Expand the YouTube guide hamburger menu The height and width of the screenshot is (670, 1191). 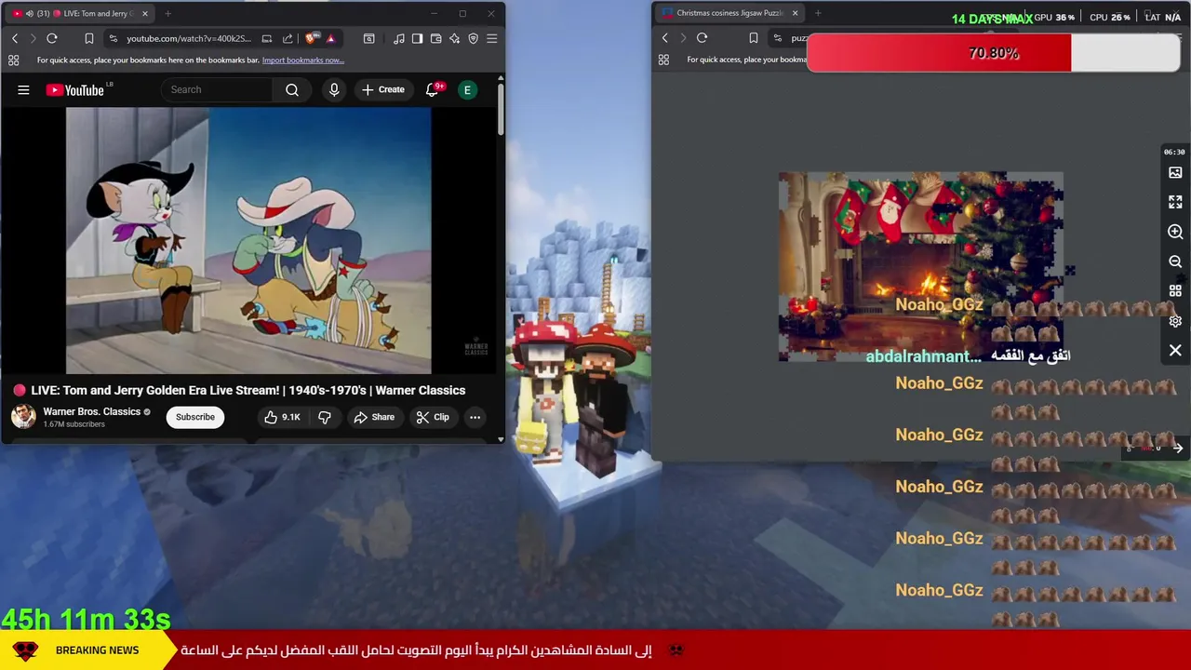(23, 89)
